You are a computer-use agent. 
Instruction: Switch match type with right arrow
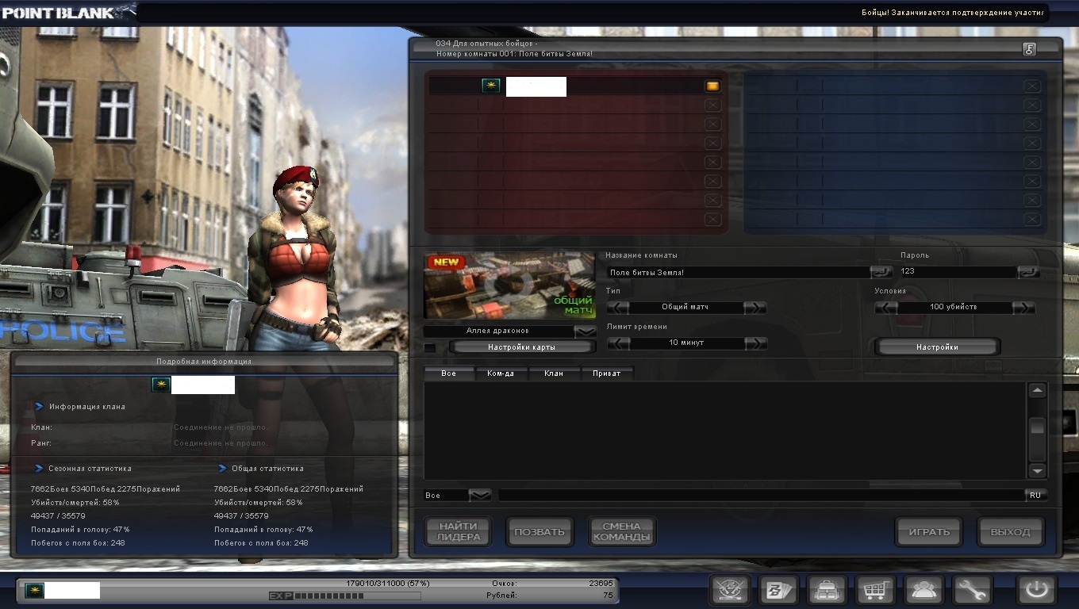(755, 307)
